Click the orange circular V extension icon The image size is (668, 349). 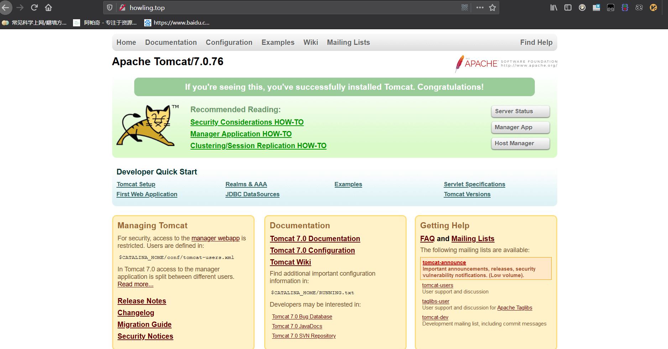click(x=653, y=7)
